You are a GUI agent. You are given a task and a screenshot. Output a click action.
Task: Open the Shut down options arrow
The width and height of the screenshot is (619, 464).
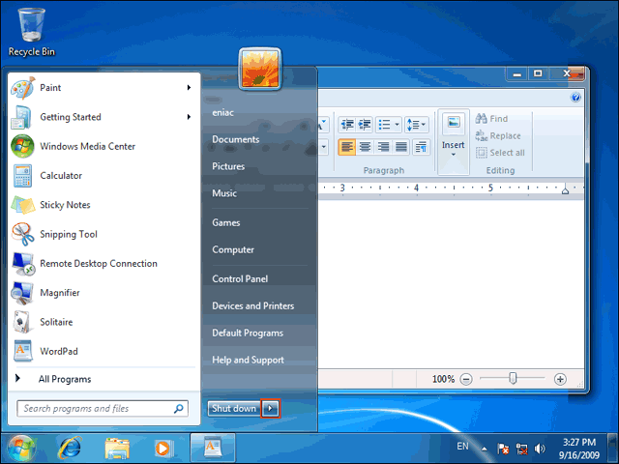[271, 409]
